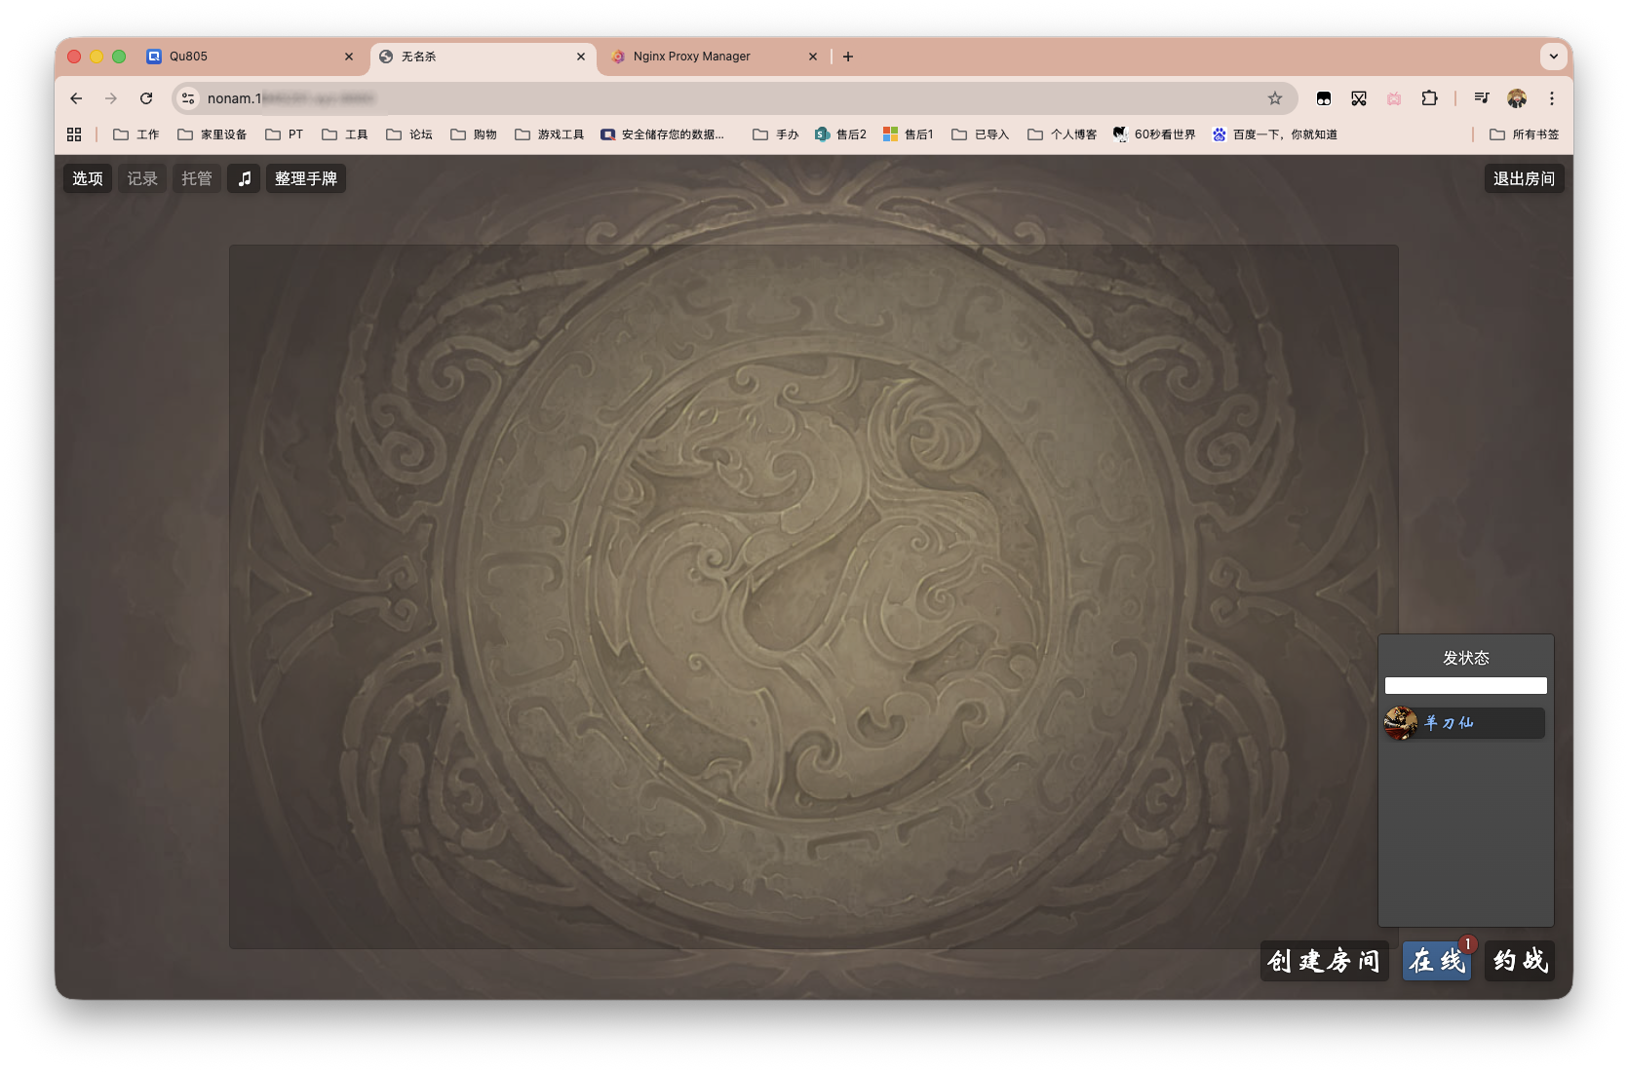Viewport: 1628px width, 1072px height.
Task: Open the bookmarks apps grid icon
Action: pyautogui.click(x=74, y=134)
